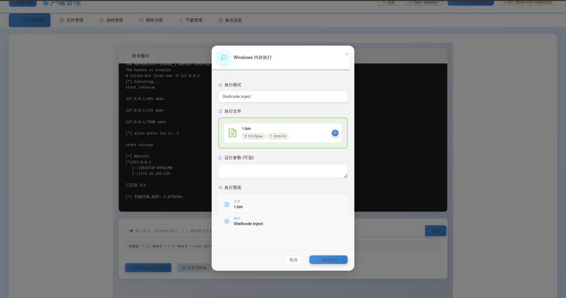The image size is (566, 298).
Task: Go to the 备注信息 tab
Action: click(230, 20)
